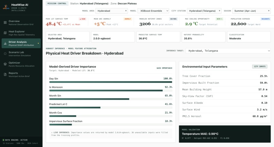Click the Gain Importance label
The image size is (274, 147).
(164, 68)
